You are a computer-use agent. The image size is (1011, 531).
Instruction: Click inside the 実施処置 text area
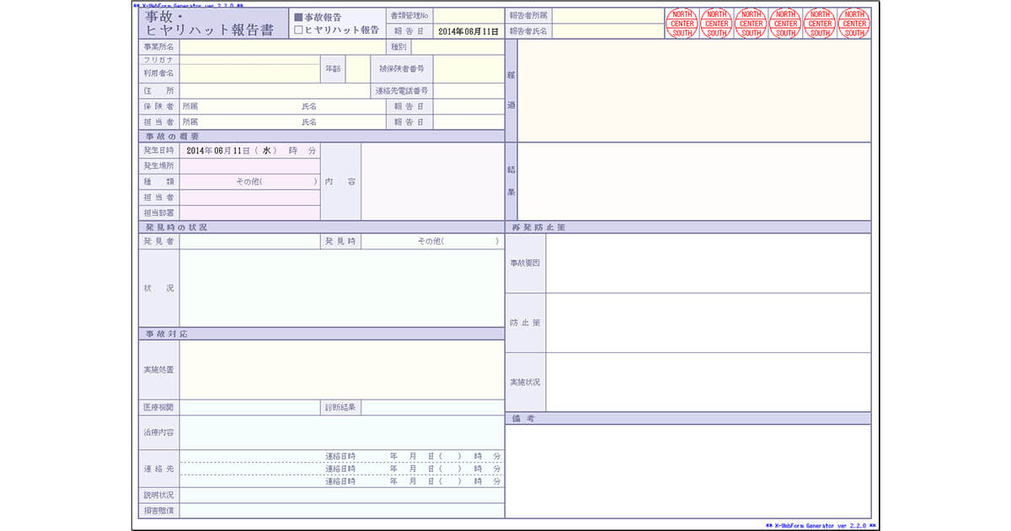pyautogui.click(x=341, y=369)
